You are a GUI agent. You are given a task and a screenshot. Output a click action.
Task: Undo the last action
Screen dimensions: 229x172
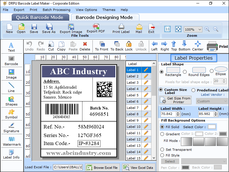coord(29,46)
